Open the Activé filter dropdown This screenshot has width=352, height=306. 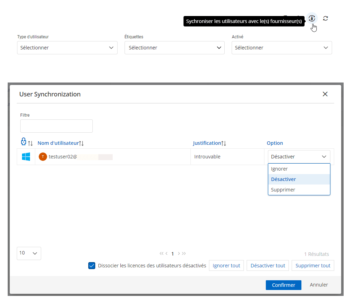click(282, 48)
